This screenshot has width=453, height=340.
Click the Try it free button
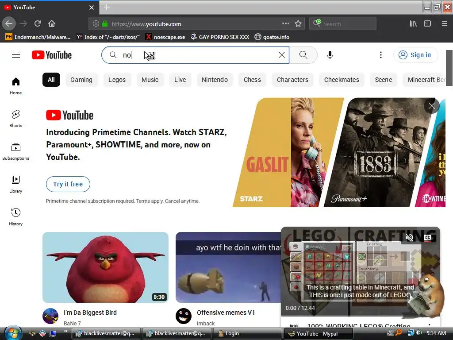click(x=68, y=184)
